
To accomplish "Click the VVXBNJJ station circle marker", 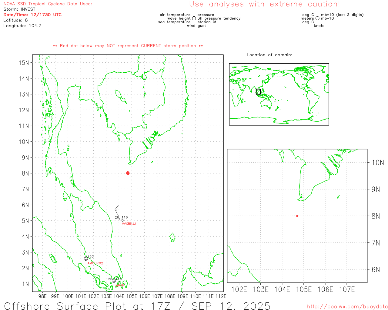I will tap(120, 219).
